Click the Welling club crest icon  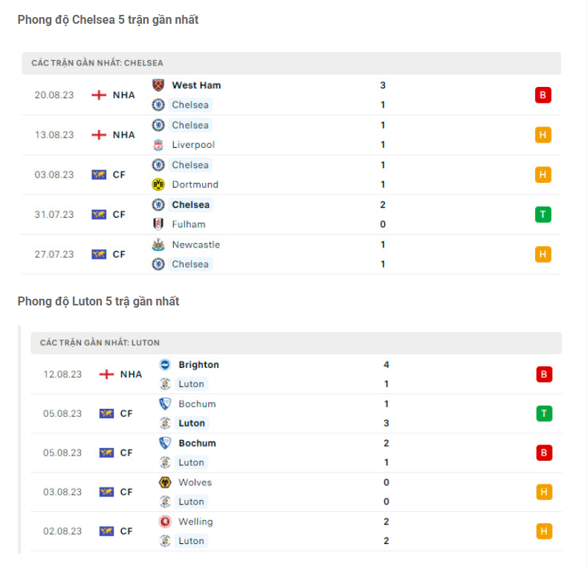coord(165,522)
